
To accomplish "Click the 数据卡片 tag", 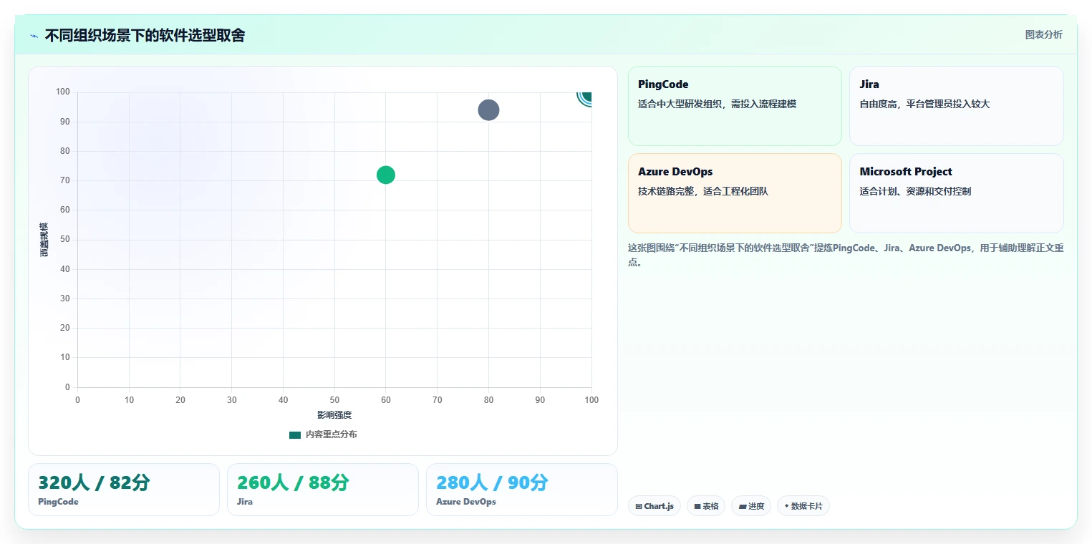I will point(803,506).
